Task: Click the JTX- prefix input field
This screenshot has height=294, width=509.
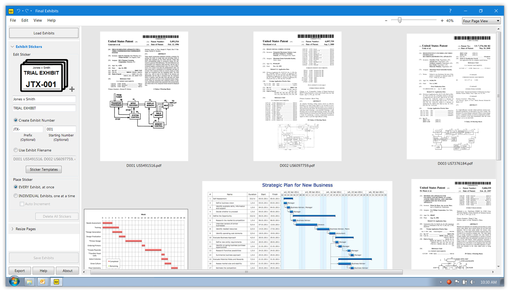Action: click(28, 129)
